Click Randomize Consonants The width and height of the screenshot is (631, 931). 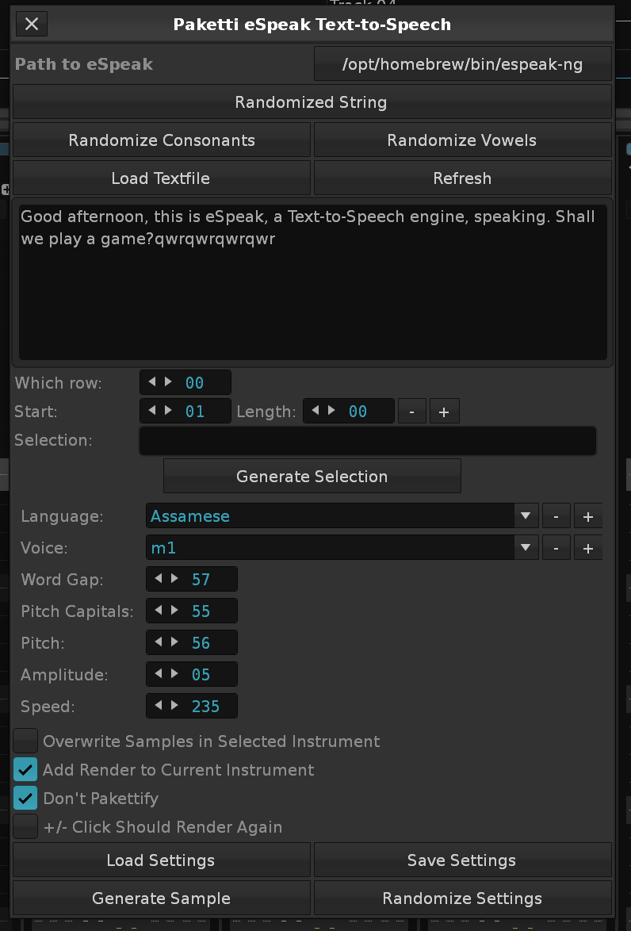pos(162,140)
